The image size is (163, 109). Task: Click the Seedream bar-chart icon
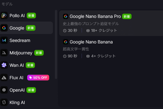pos(4,40)
